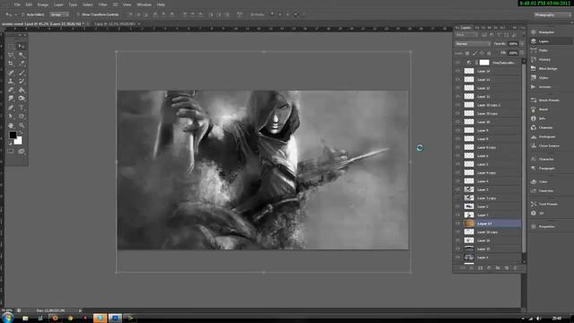Swap foreground and background colors

coord(22,132)
